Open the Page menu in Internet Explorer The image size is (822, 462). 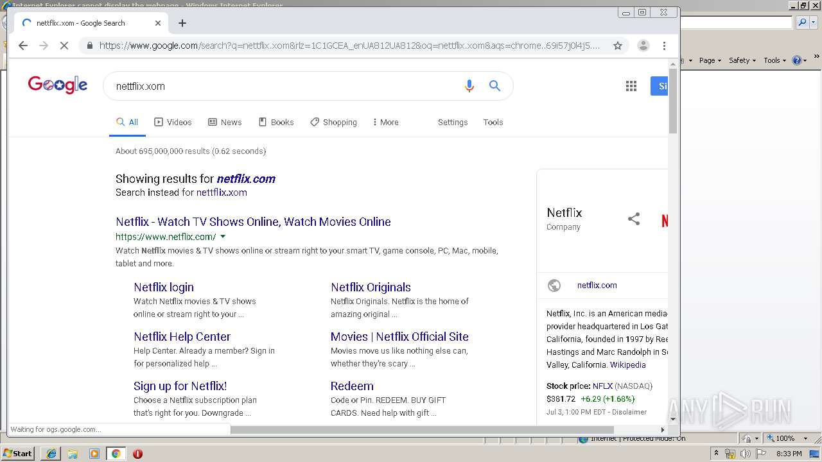coord(710,60)
